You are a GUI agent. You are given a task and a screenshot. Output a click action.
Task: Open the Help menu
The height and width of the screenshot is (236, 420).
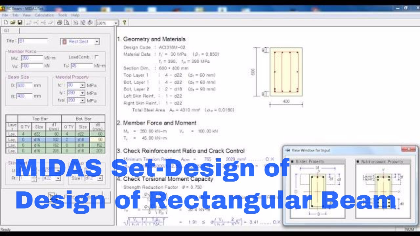pos(75,15)
